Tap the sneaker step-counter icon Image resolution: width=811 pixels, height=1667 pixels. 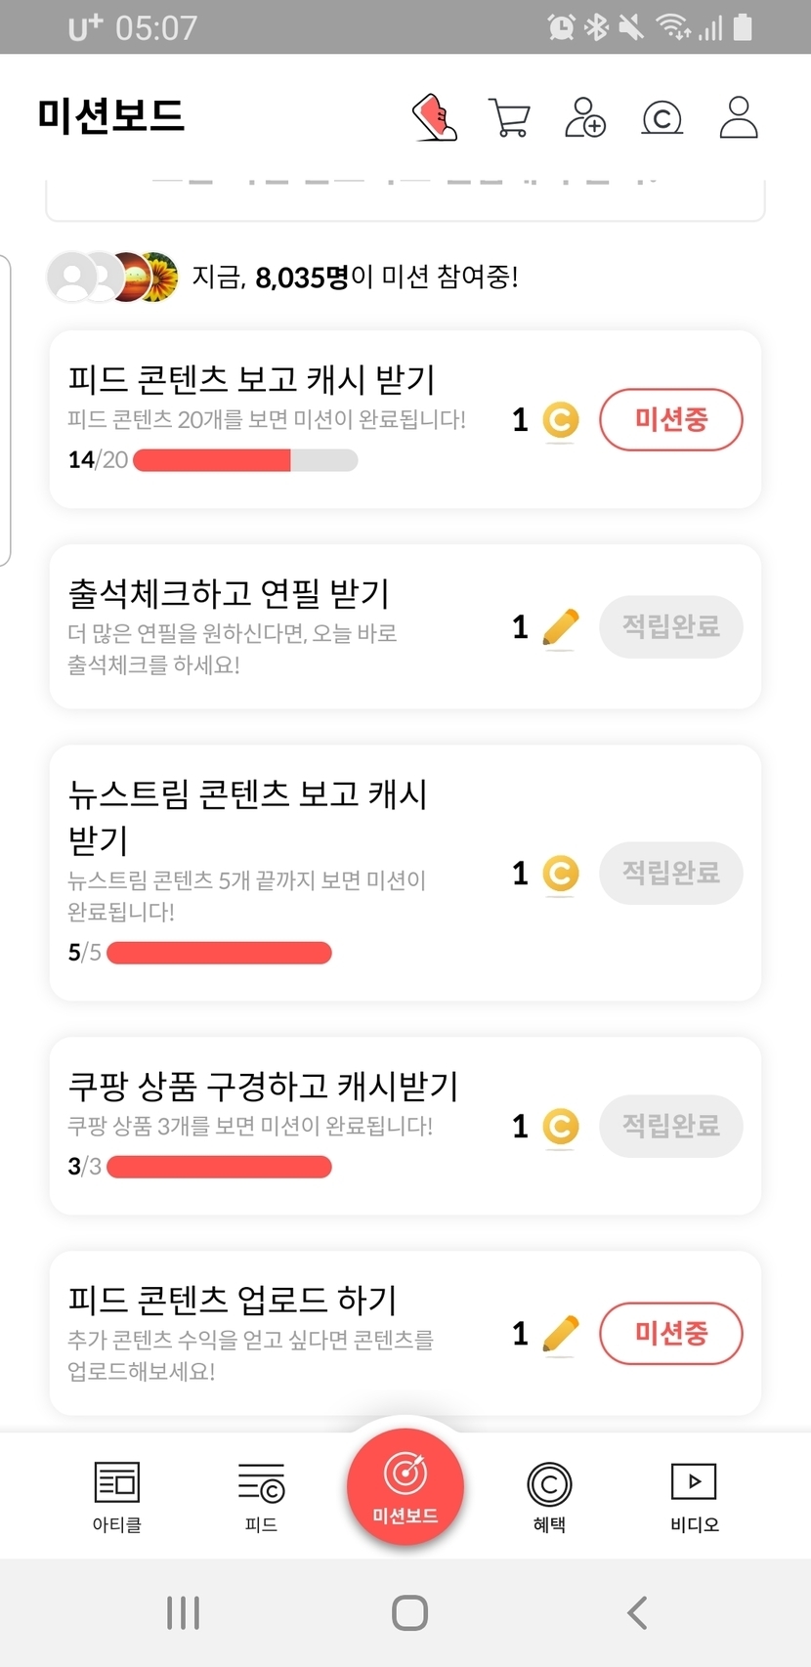(x=435, y=117)
